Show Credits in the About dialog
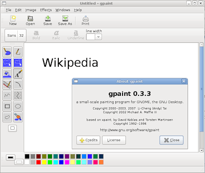The image size is (205, 173). 88,140
